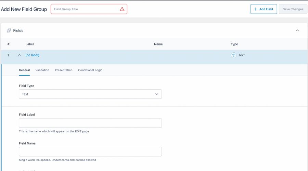This screenshot has height=171, width=308.
Task: Click into the Field Name text box
Action: [x=90, y=152]
